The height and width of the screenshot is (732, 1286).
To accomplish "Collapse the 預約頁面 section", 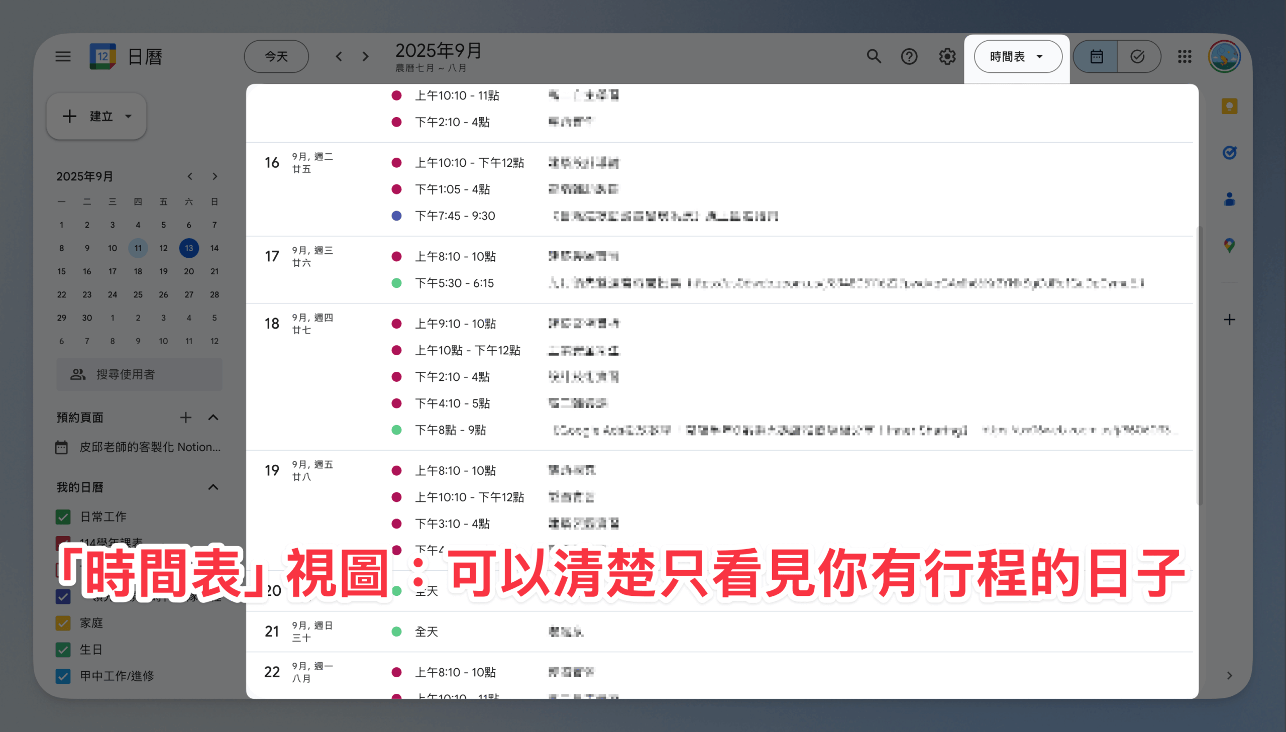I will click(x=213, y=417).
